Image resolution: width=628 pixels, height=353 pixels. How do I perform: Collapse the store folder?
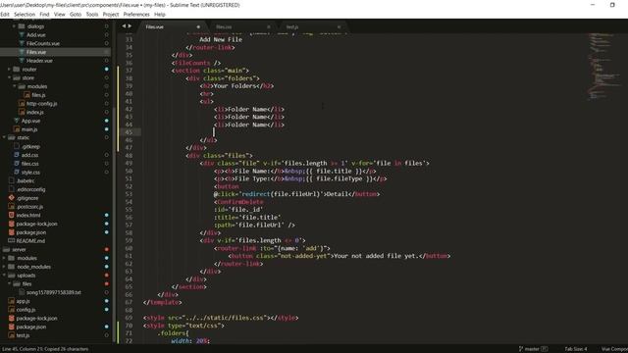coord(9,77)
